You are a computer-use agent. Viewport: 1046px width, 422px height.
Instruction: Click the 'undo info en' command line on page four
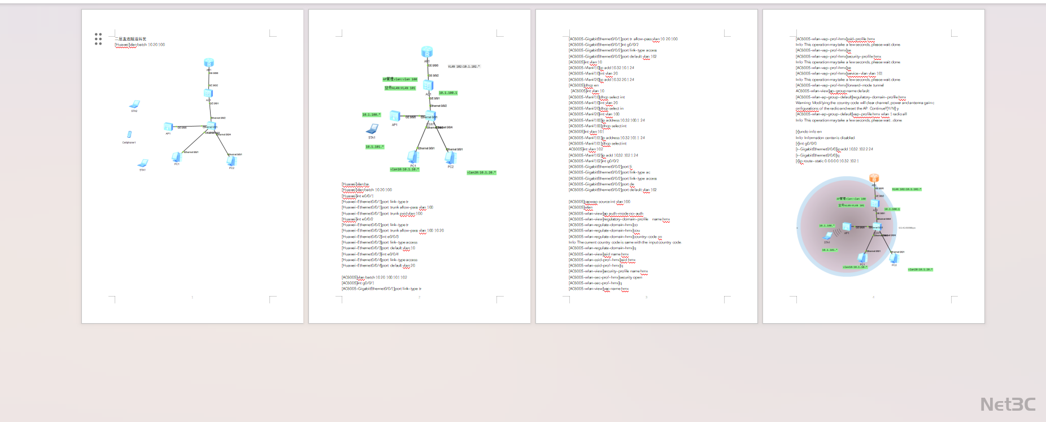(x=810, y=132)
